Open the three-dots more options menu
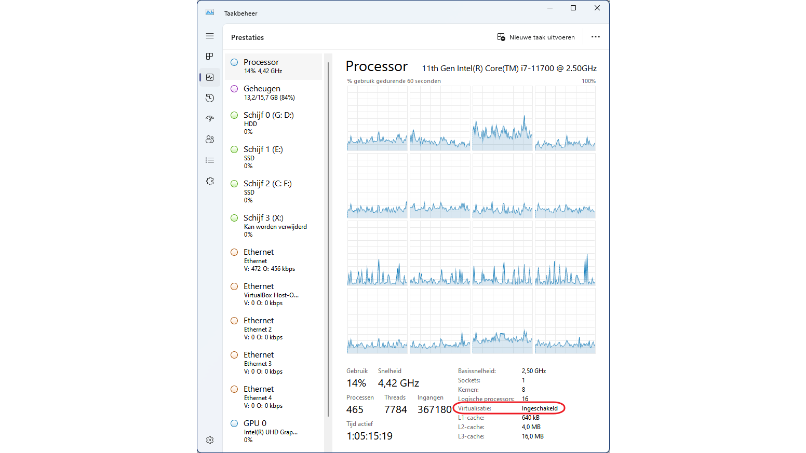The height and width of the screenshot is (453, 806). pos(596,37)
